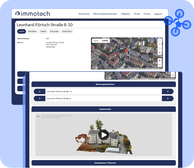Screen dimensions: 194x168
Task: Tilt the satellite map view
Action: point(160,53)
